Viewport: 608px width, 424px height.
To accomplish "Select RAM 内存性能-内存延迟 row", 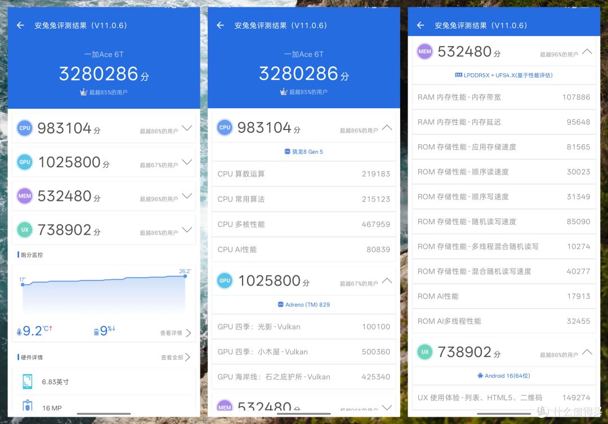I will pos(504,122).
